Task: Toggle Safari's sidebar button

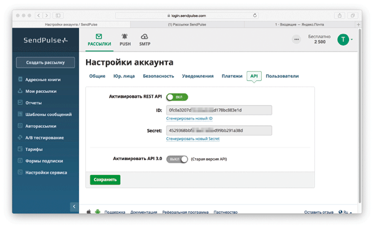Action: click(x=58, y=16)
